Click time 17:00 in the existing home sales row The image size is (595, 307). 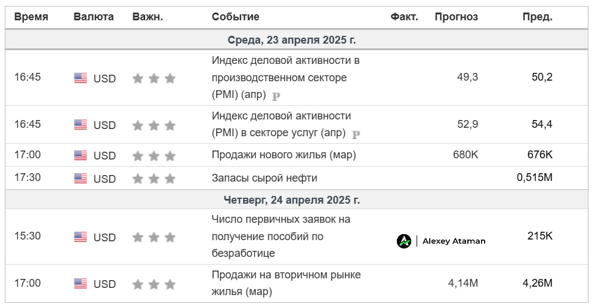pyautogui.click(x=27, y=283)
